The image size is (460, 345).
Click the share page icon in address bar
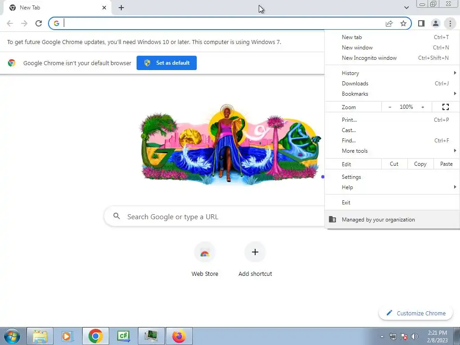pyautogui.click(x=389, y=23)
